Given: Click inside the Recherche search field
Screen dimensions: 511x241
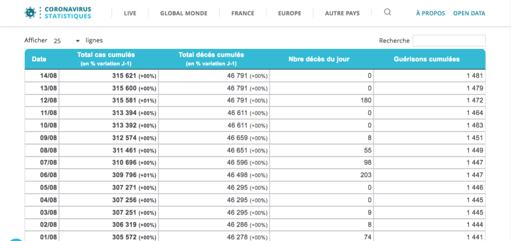Looking at the screenshot, I should pos(449,41).
